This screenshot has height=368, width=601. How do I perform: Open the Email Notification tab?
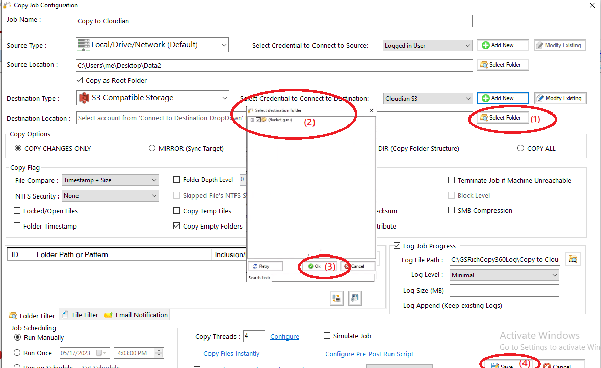[x=136, y=315]
